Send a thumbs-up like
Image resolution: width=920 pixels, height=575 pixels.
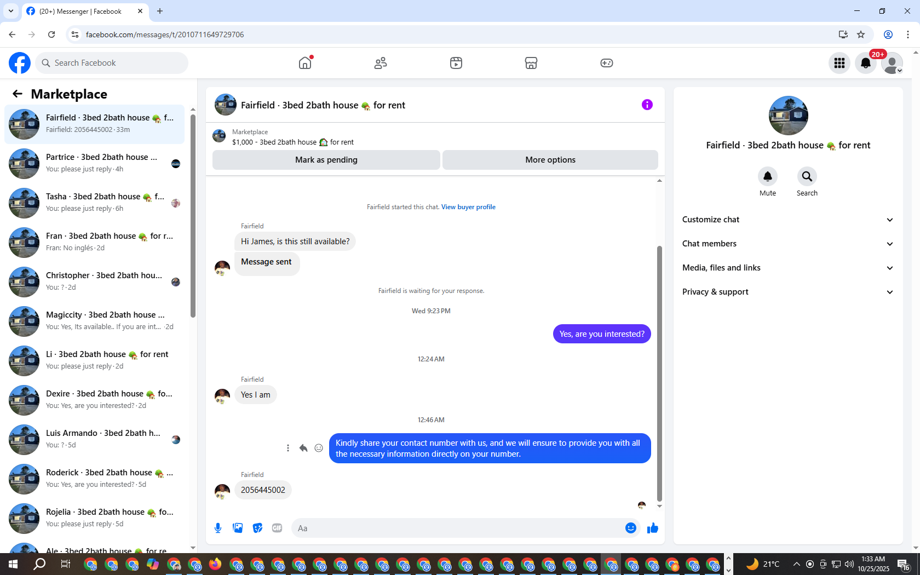point(653,528)
